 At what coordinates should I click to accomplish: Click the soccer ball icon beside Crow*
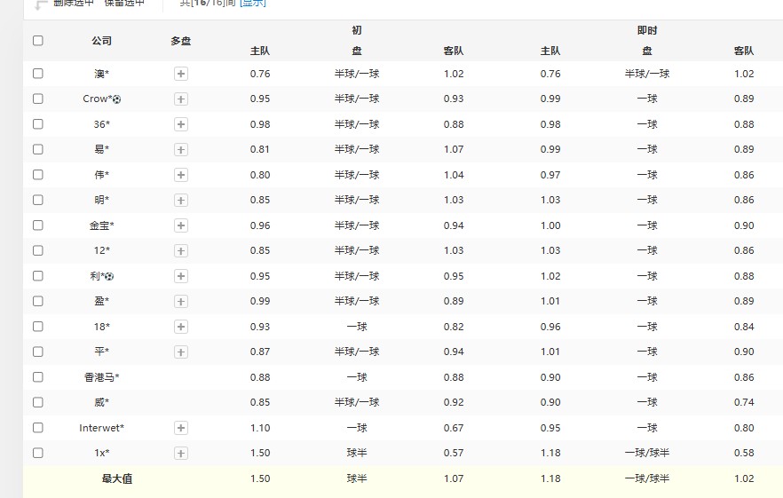pos(117,99)
